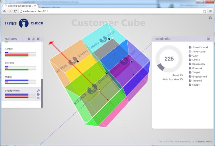
Task: Click Reset view button
Action: (x=178, y=75)
